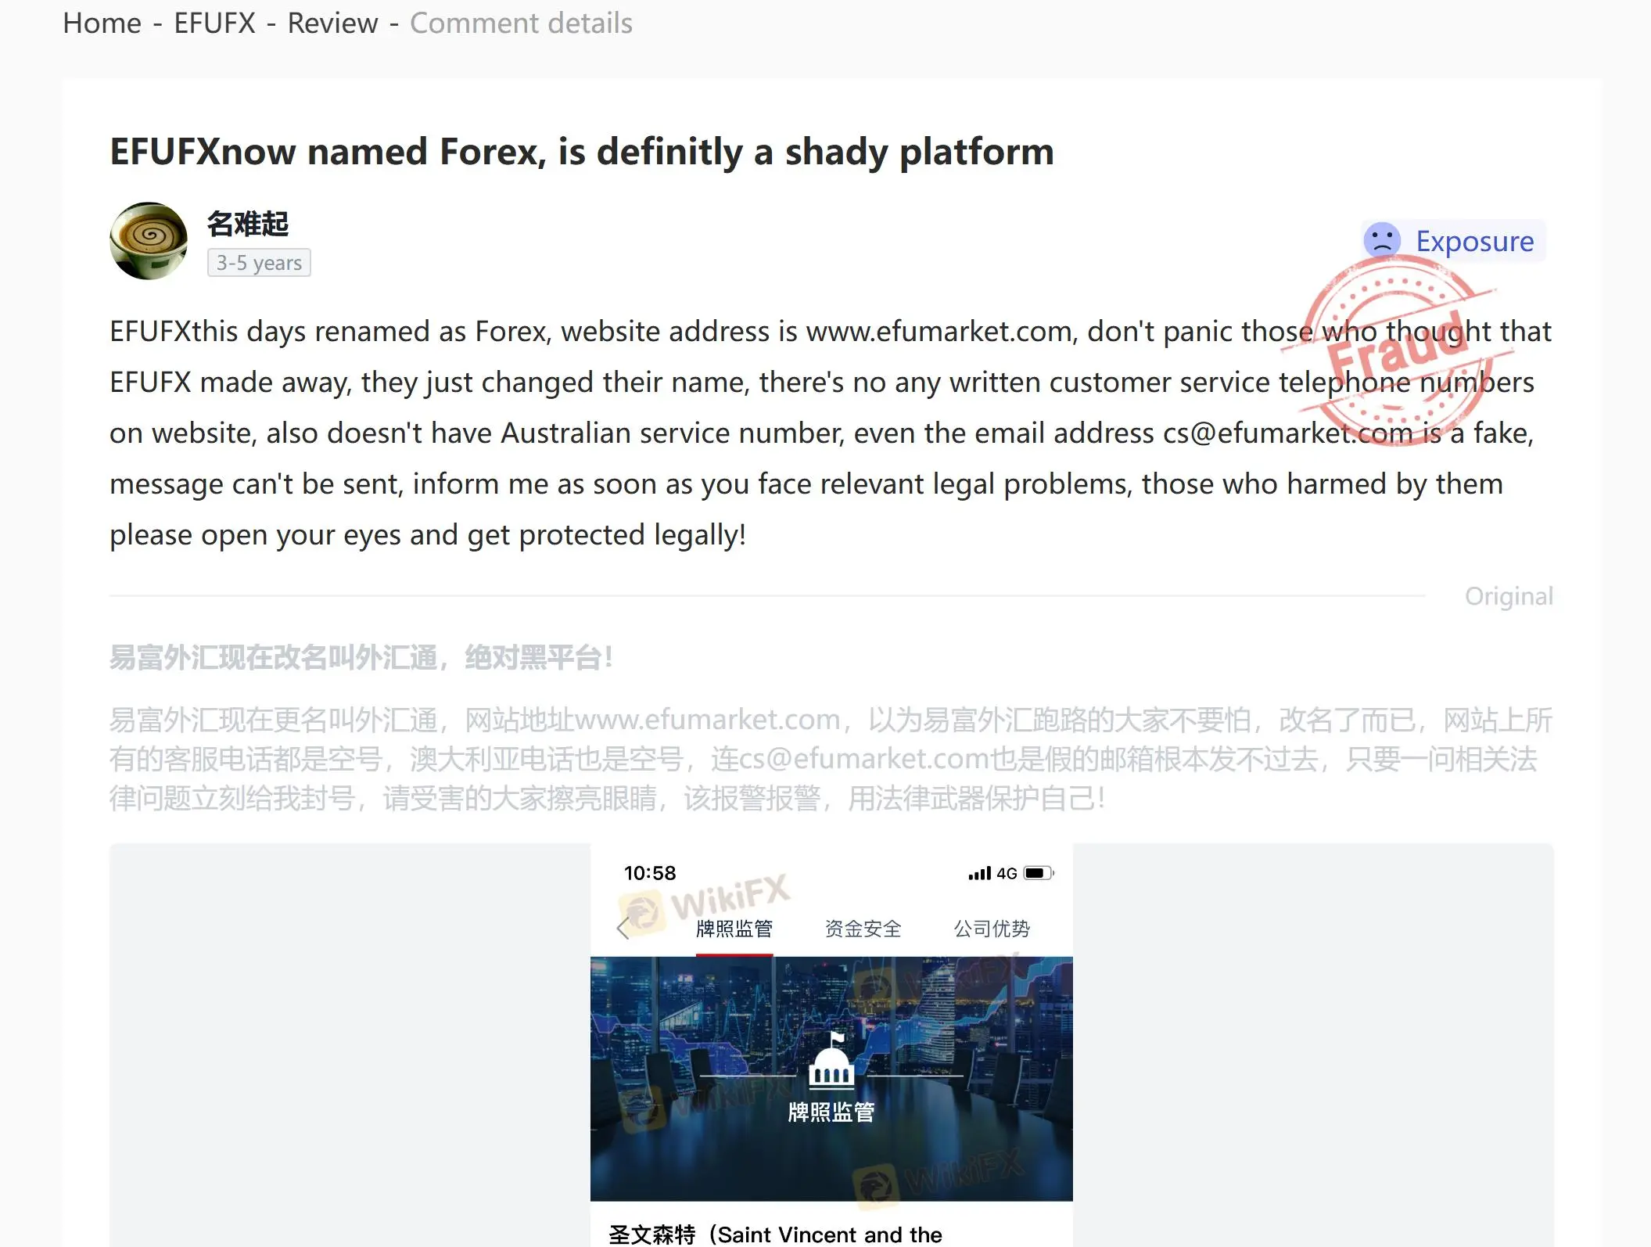
Task: Go to Home in breadcrumb
Action: click(102, 23)
